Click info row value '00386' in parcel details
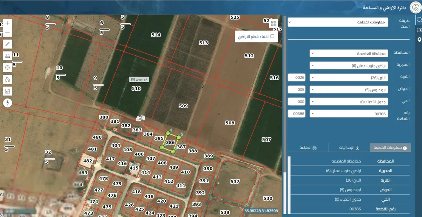 point(355,209)
